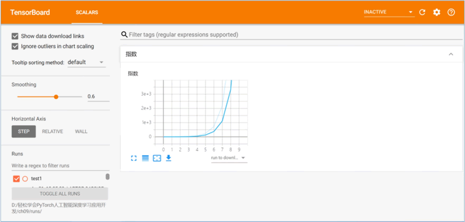Reload TensorBoard data with refresh icon

[422, 12]
